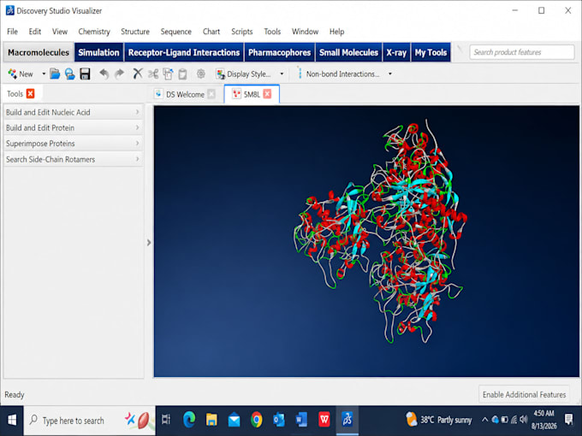Viewport: 582px width, 436px height.
Task: Open the File menu
Action: tap(12, 32)
